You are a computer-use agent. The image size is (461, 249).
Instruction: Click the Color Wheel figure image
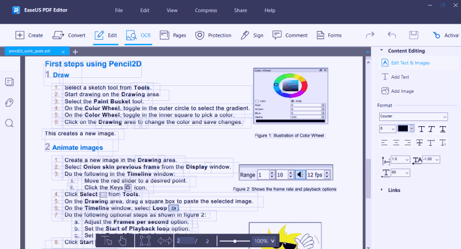[x=291, y=96]
